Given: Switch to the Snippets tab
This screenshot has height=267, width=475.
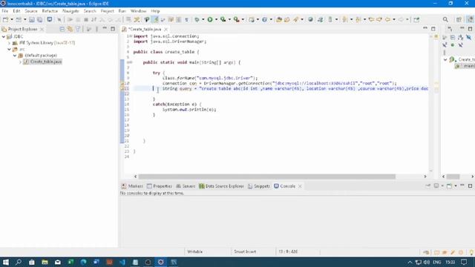Looking at the screenshot, I should point(259,186).
